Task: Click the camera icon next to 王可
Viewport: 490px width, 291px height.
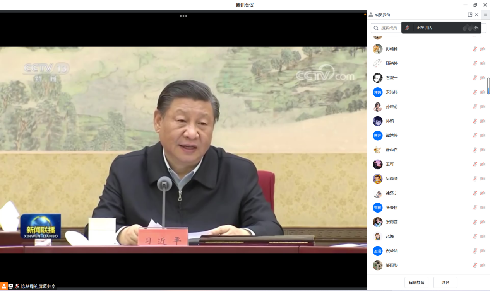Action: [x=483, y=164]
